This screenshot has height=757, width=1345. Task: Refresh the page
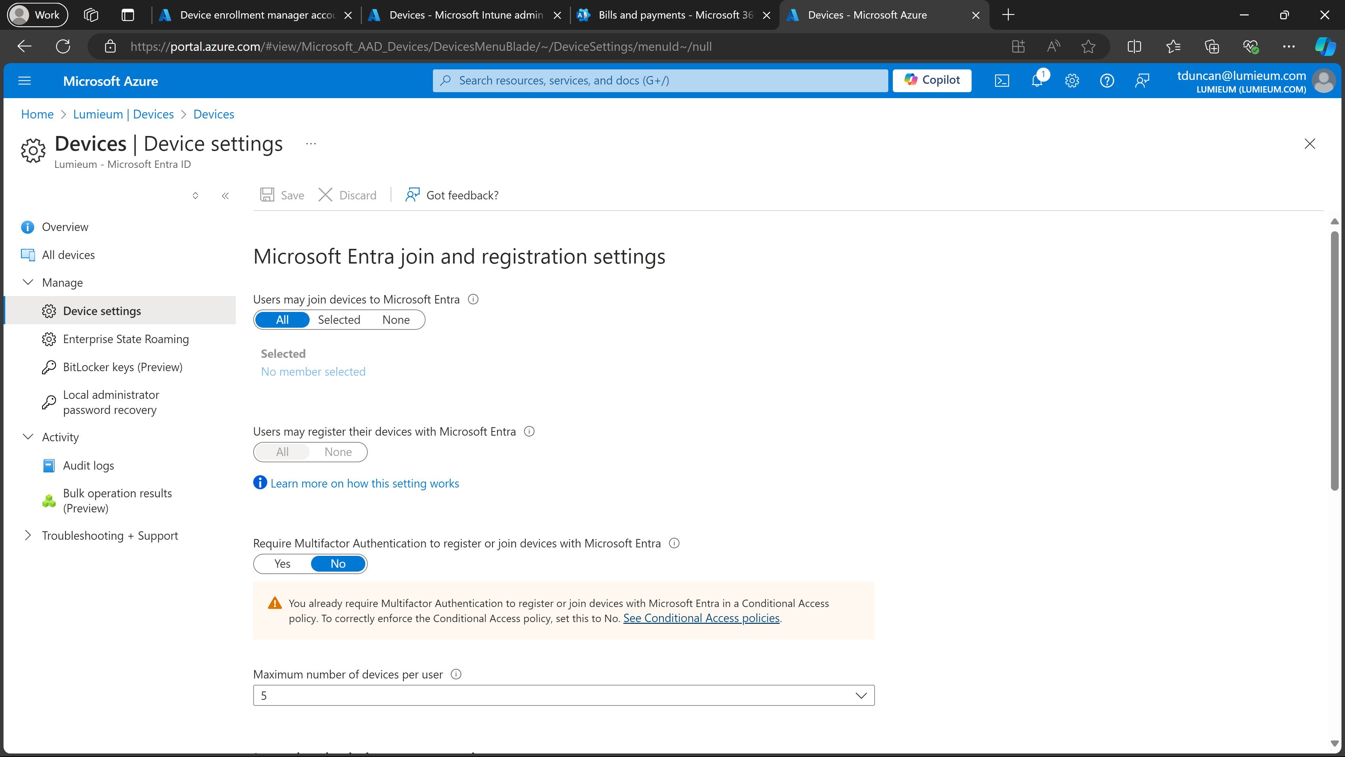pos(63,47)
